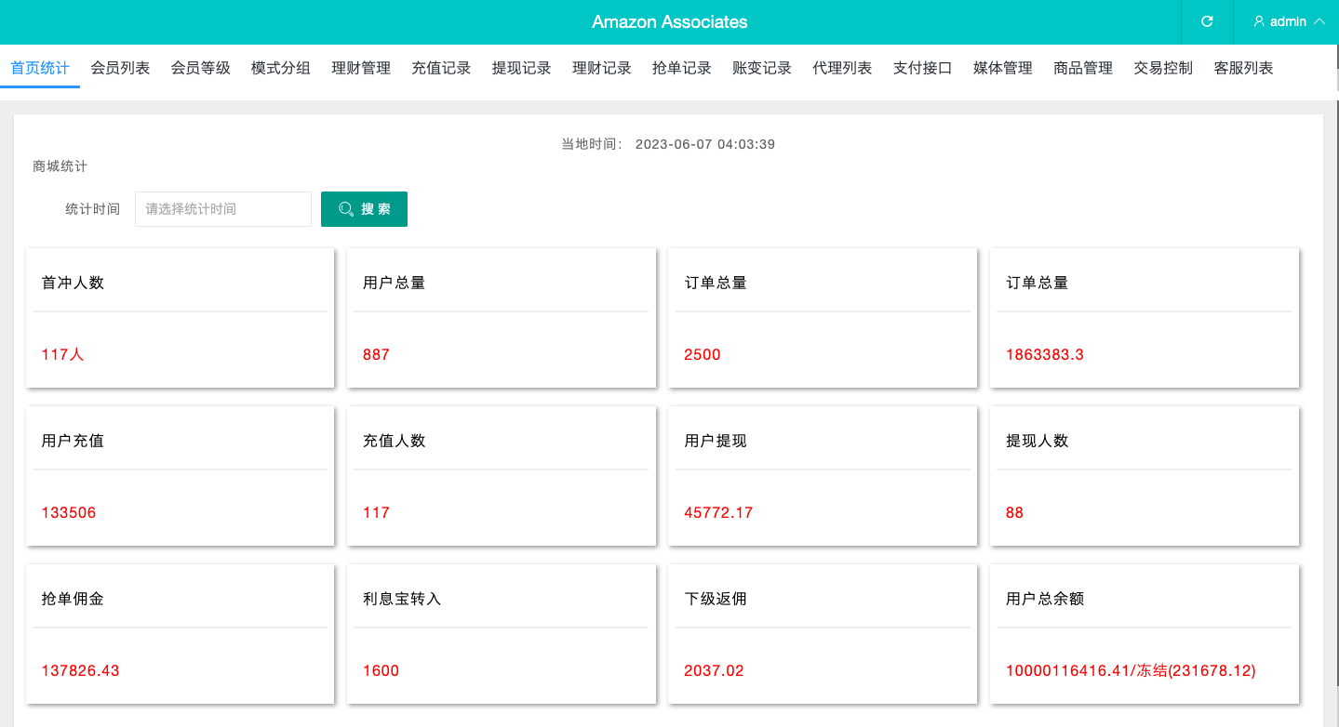Open the 客服列表 tab
This screenshot has height=727, width=1339.
click(1243, 68)
